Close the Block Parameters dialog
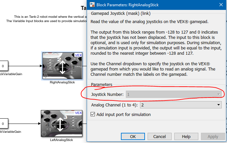The width and height of the screenshot is (227, 143). coord(221,5)
